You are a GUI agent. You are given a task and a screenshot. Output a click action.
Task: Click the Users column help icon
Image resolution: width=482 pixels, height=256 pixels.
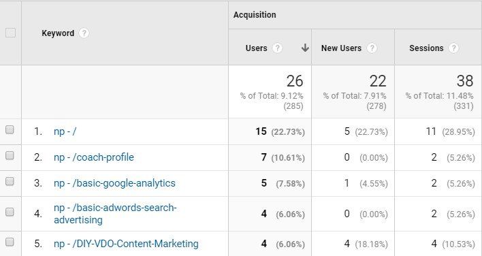(x=277, y=48)
